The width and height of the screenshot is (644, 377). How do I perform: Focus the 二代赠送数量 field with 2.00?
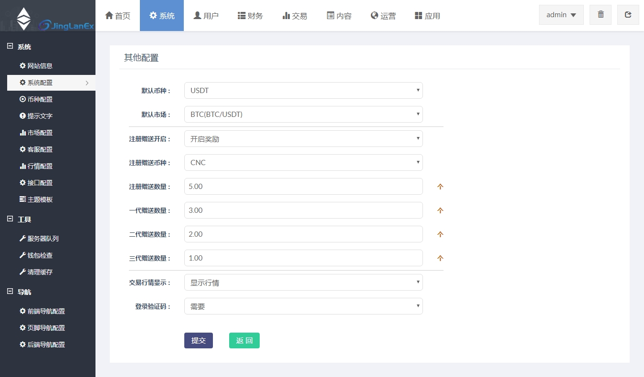click(304, 234)
